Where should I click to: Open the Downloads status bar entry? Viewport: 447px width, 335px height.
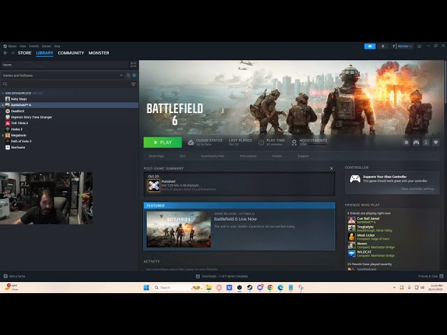pos(222,276)
